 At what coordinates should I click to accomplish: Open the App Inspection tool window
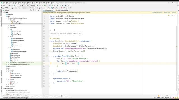[x=65, y=96]
